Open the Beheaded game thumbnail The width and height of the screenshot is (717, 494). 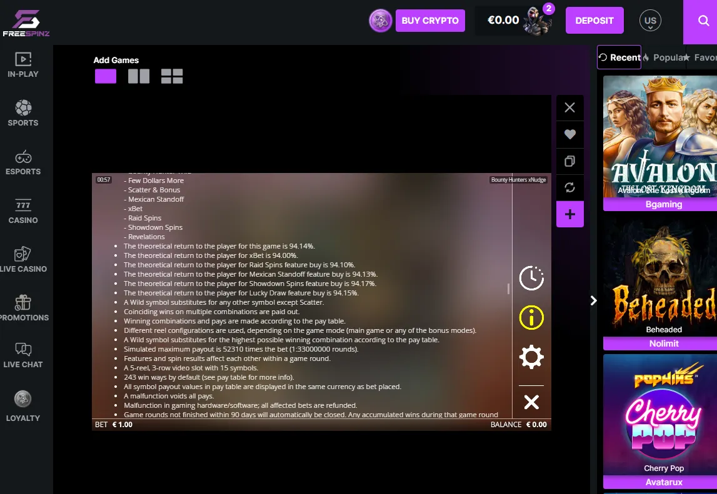click(660, 275)
